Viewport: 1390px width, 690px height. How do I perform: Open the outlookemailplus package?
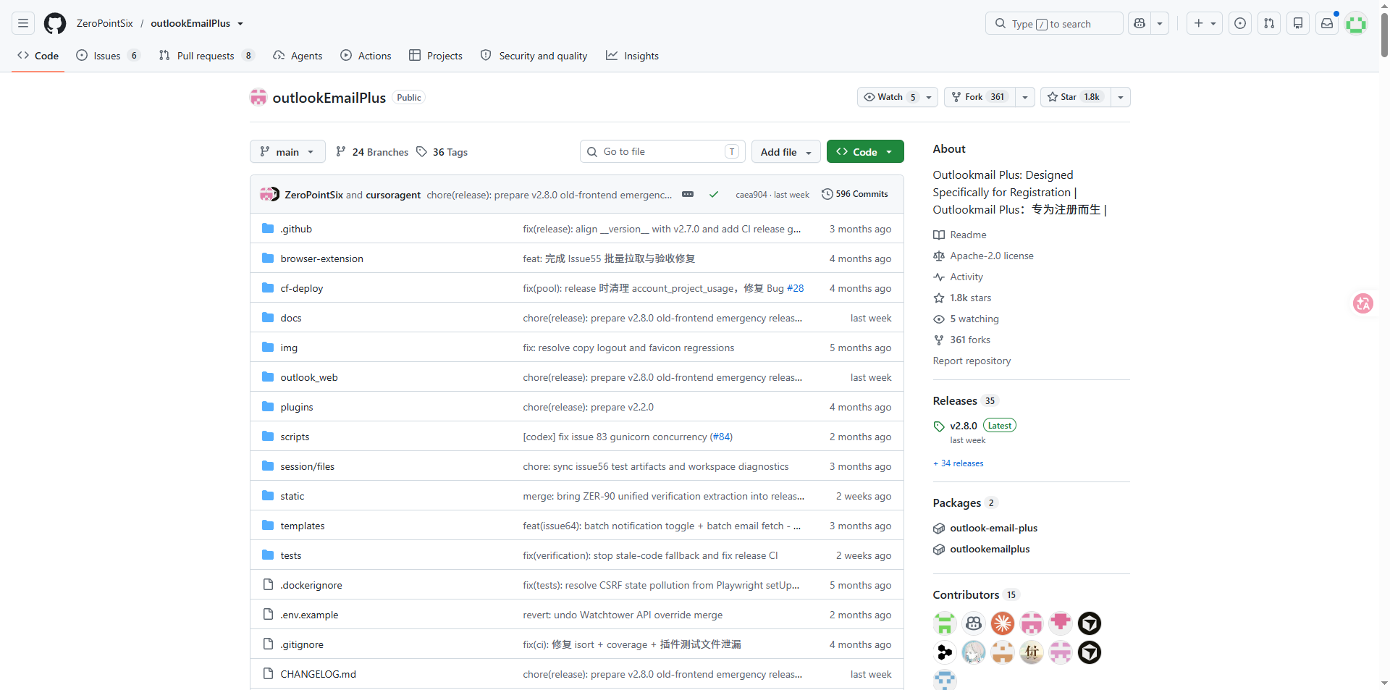coord(990,549)
